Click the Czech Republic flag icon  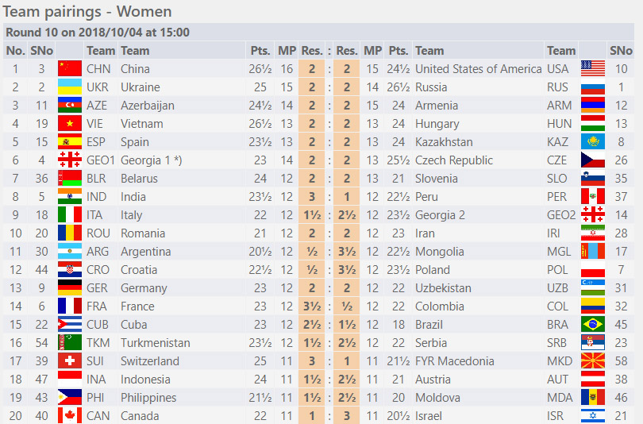[x=592, y=160]
